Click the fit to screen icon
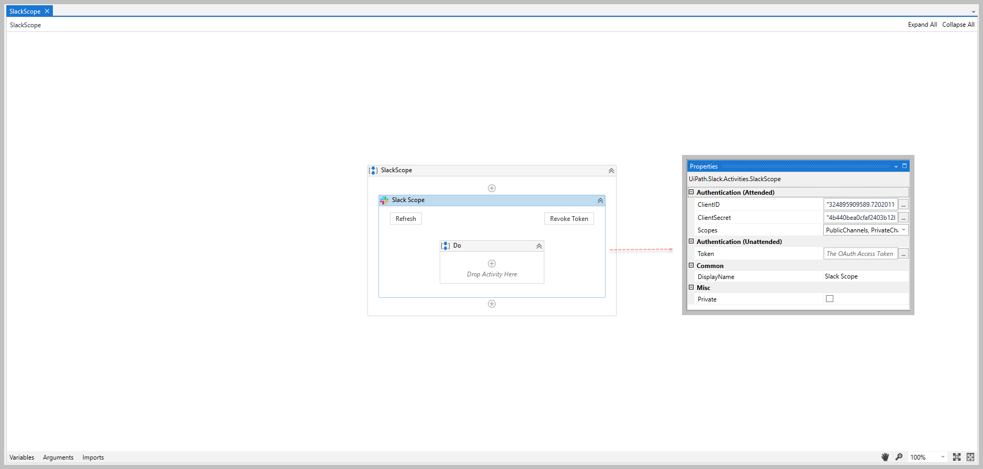This screenshot has width=983, height=469. pos(957,457)
